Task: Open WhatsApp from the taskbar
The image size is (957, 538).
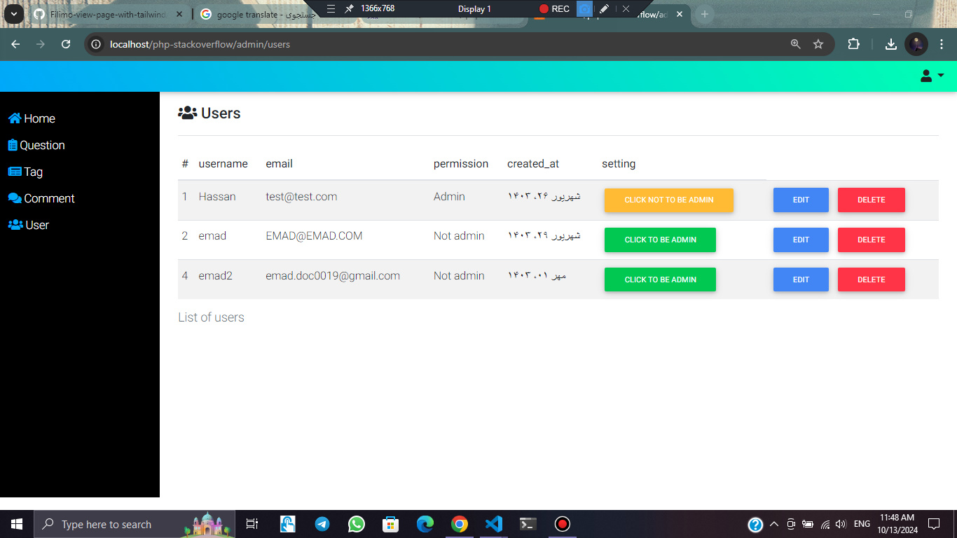Action: pos(357,524)
